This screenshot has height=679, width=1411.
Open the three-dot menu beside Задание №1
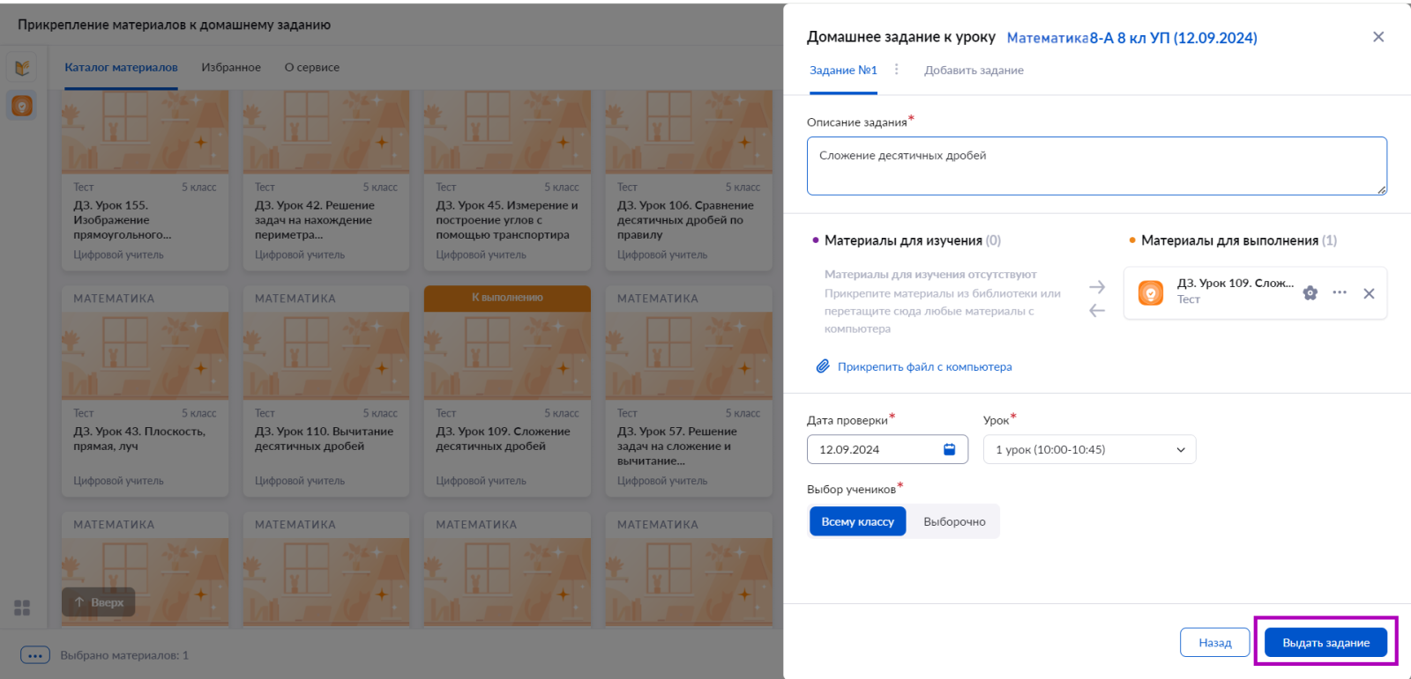click(x=897, y=70)
